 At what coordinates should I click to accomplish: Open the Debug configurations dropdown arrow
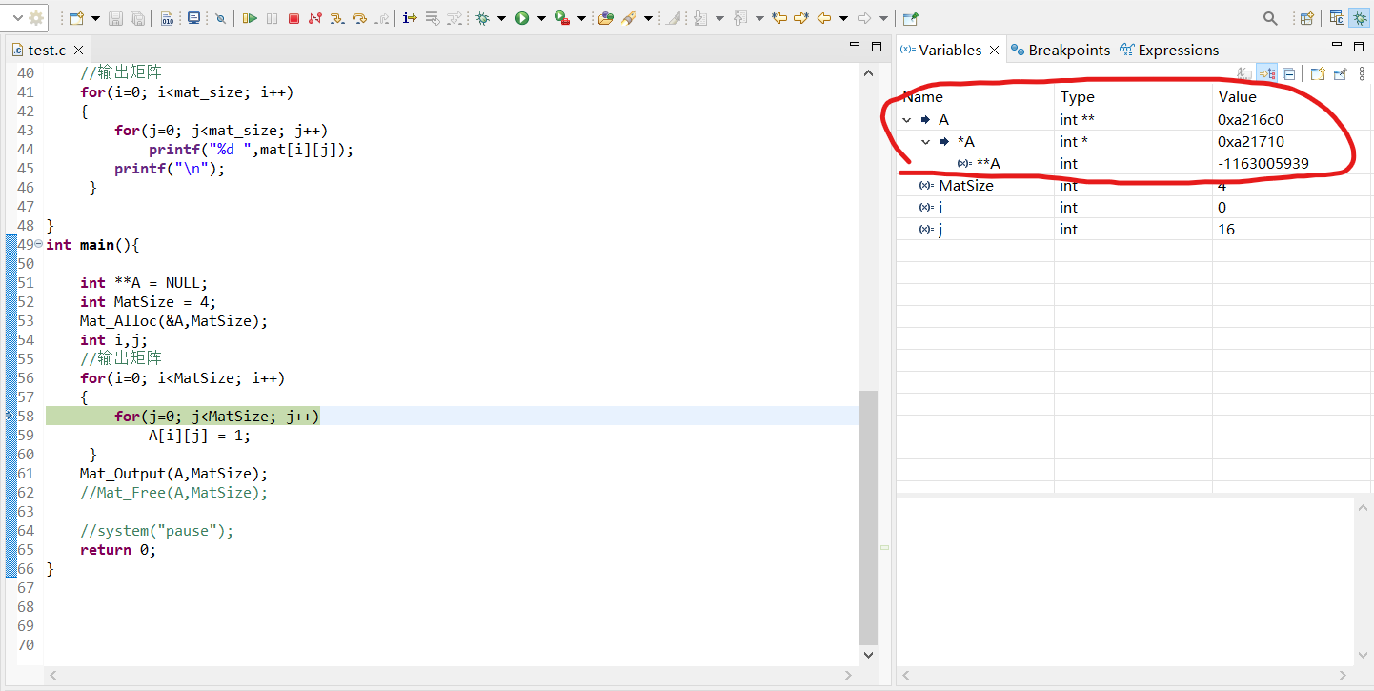[x=501, y=18]
